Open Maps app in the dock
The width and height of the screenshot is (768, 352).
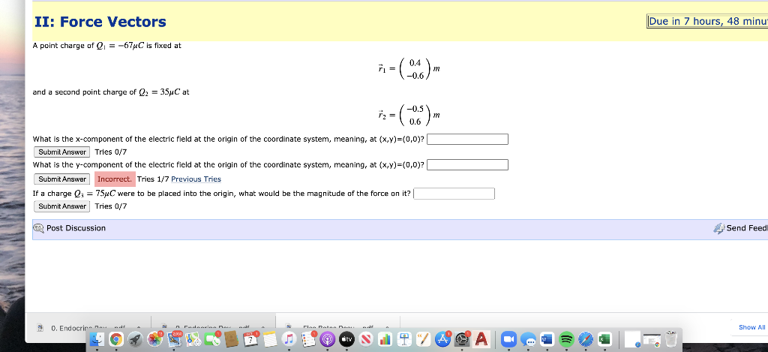coord(193,339)
